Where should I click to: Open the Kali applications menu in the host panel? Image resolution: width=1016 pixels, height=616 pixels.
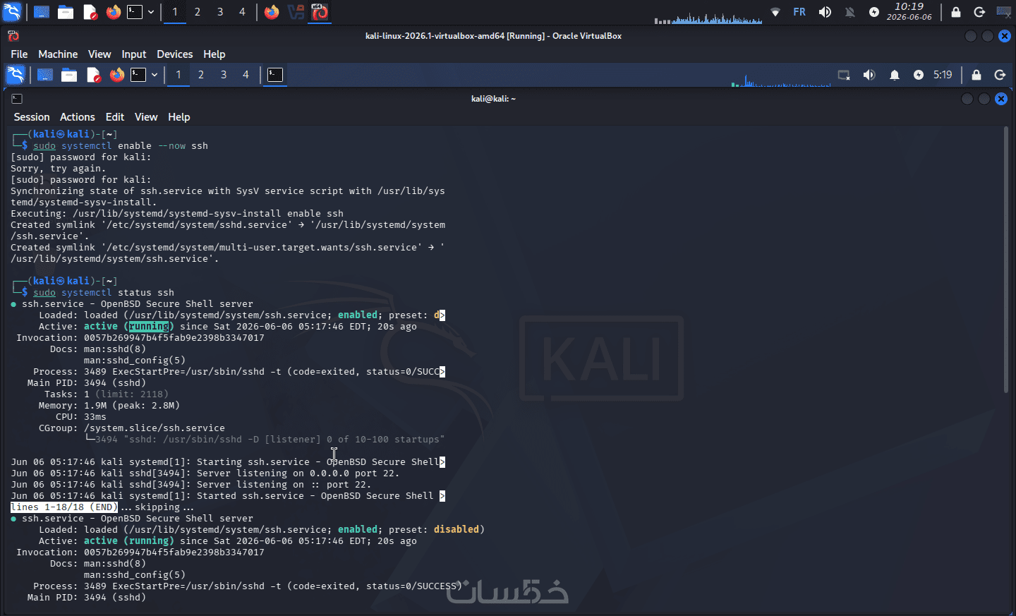[13, 12]
